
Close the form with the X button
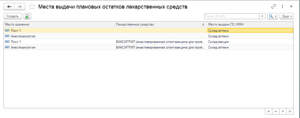coord(291,6)
